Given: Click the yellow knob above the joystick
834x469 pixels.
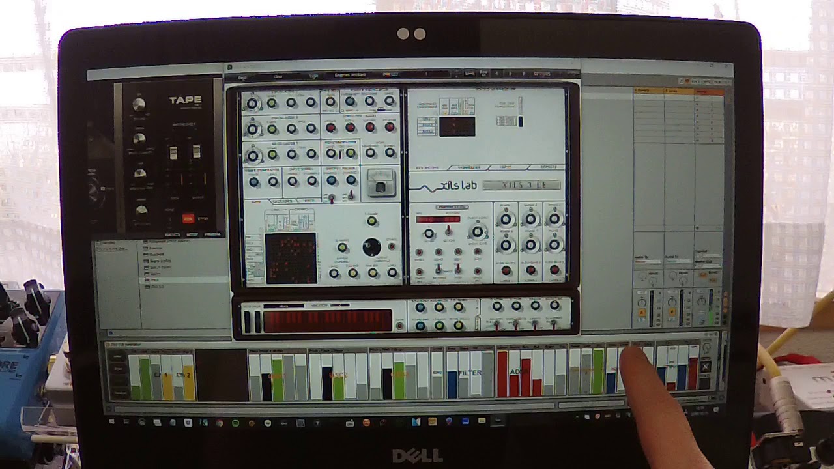Looking at the screenshot, I should [371, 221].
